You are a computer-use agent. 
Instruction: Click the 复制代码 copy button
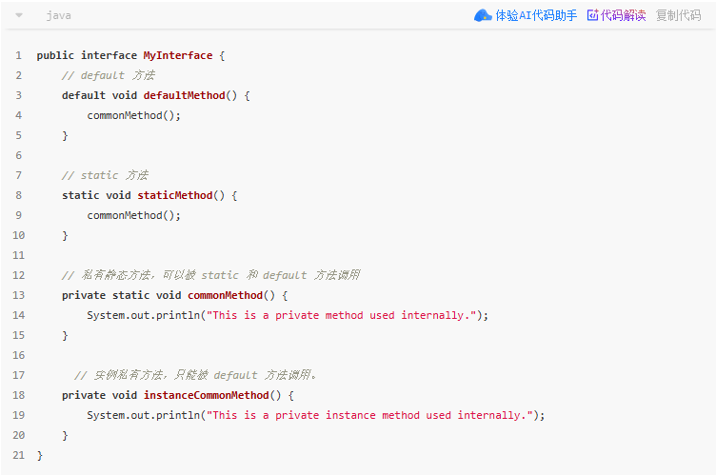click(678, 15)
